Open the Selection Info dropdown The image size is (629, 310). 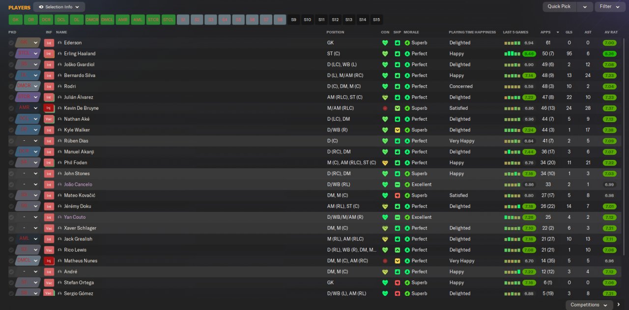59,7
